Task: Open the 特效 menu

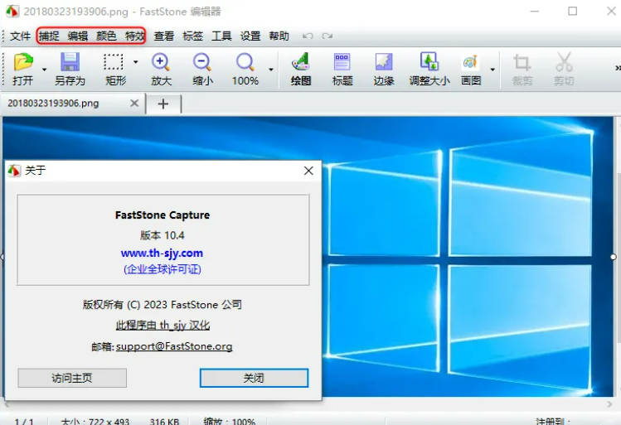Action: [x=135, y=36]
